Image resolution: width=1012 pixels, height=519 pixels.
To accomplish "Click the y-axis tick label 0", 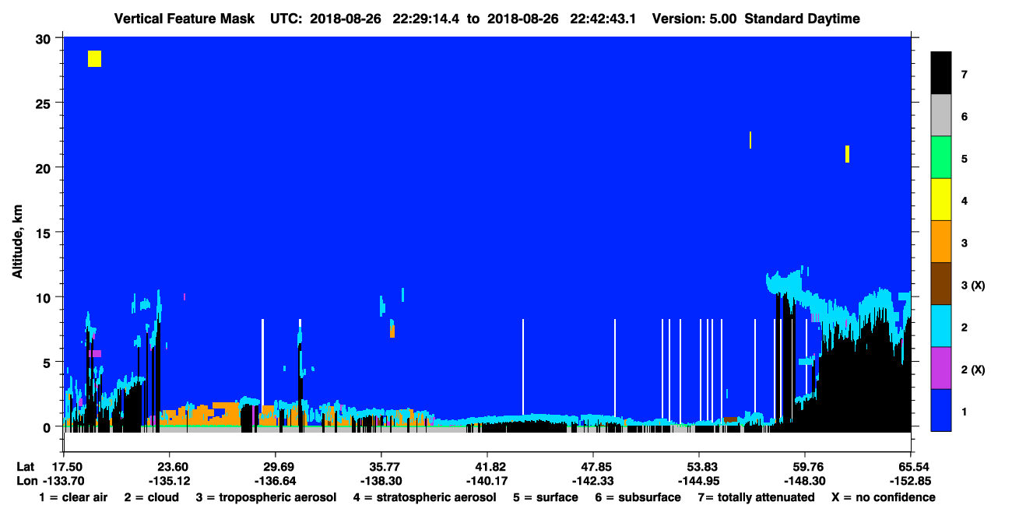I will 47,426.
